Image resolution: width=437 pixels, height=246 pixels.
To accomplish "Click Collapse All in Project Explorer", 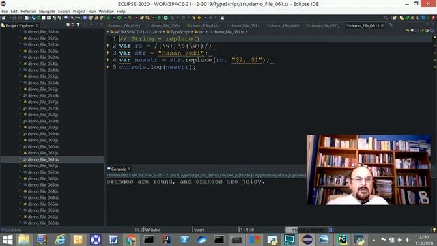I will click(68, 25).
